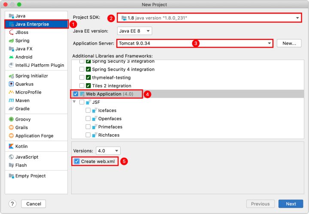309x214 pixels.
Task: Collapse the JSF tree node arrow
Action: pyautogui.click(x=74, y=102)
